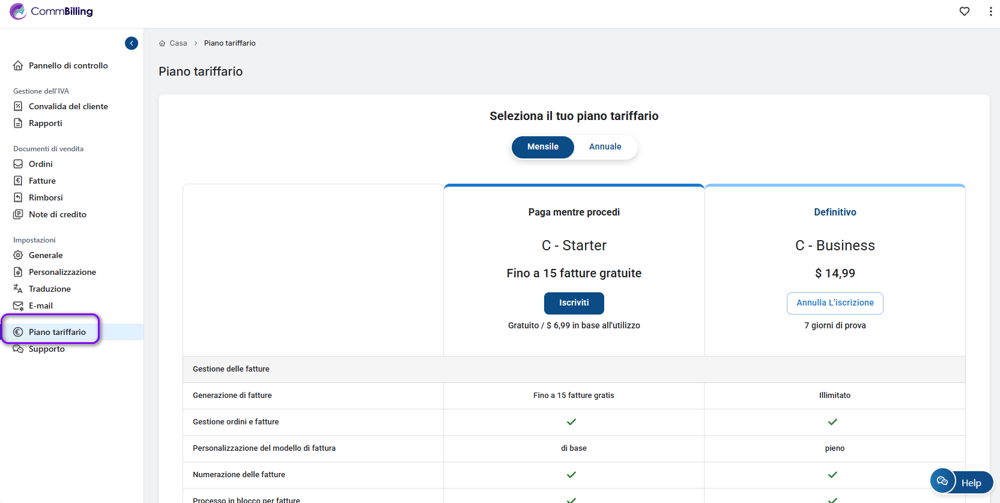Click the Convalida del cliente icon
This screenshot has height=503, width=1000.
click(x=18, y=106)
